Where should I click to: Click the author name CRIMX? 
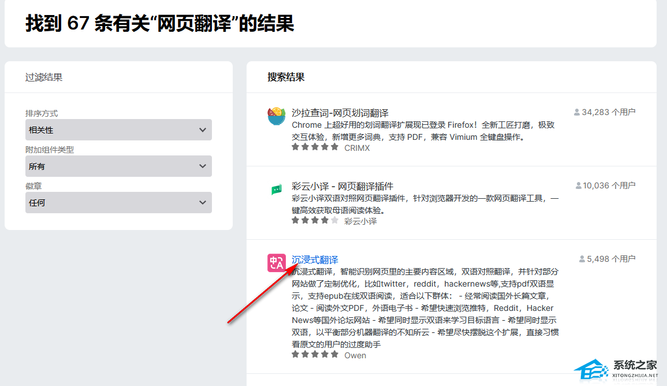pyautogui.click(x=357, y=148)
